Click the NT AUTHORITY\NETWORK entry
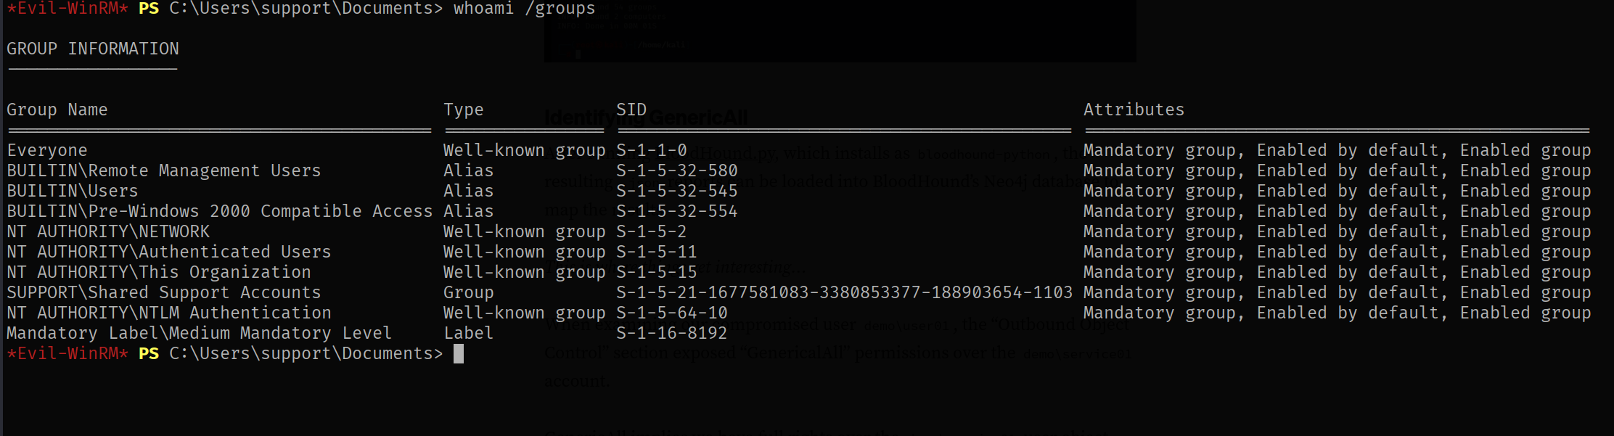The image size is (1614, 436). coord(108,231)
